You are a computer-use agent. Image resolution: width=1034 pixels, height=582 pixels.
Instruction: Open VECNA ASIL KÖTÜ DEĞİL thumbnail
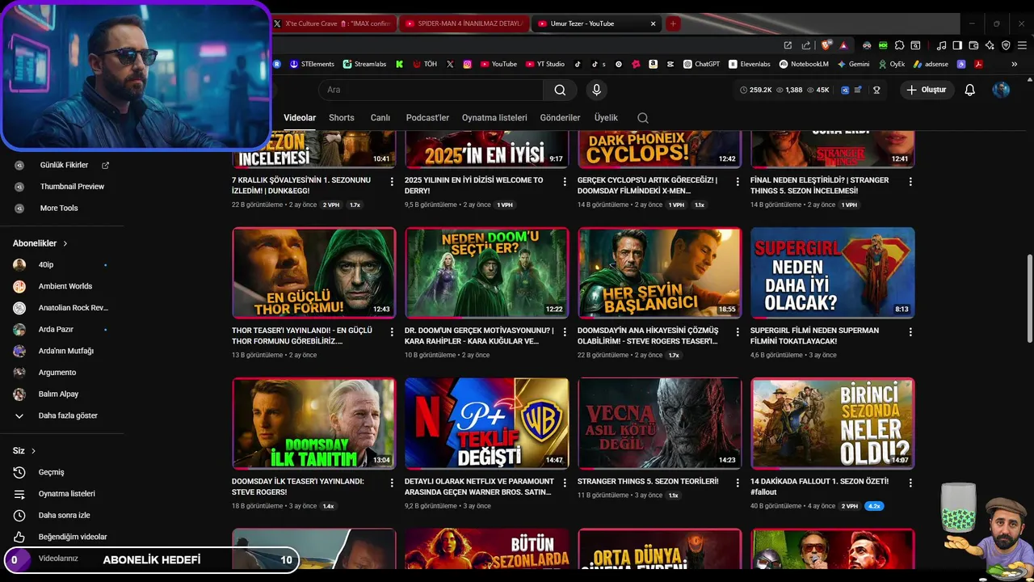[660, 423]
